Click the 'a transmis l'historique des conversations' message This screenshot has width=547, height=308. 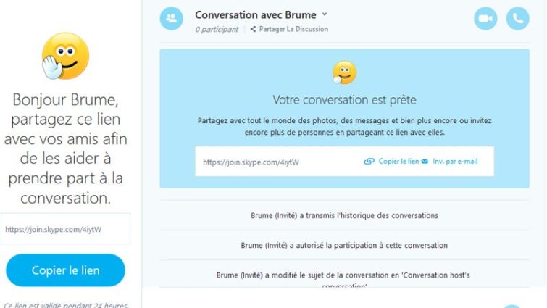pyautogui.click(x=344, y=215)
